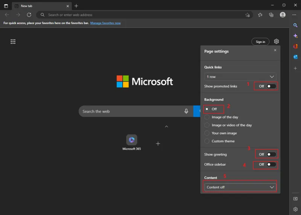The width and height of the screenshot is (301, 215).
Task: Turn on the Office sidebar toggle
Action: coord(271,165)
